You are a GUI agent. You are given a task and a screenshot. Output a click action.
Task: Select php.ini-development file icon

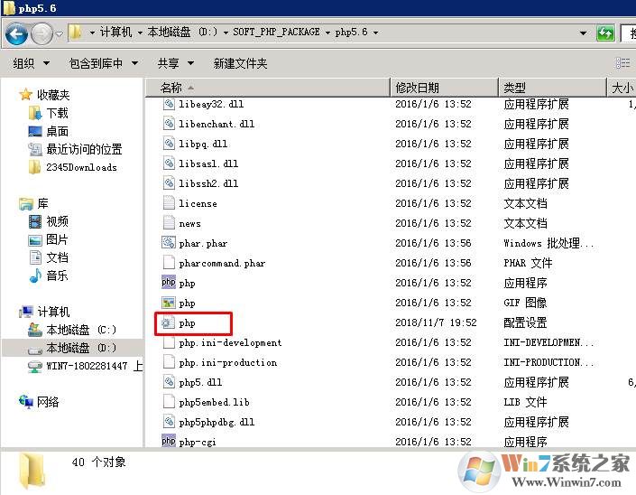(x=169, y=342)
